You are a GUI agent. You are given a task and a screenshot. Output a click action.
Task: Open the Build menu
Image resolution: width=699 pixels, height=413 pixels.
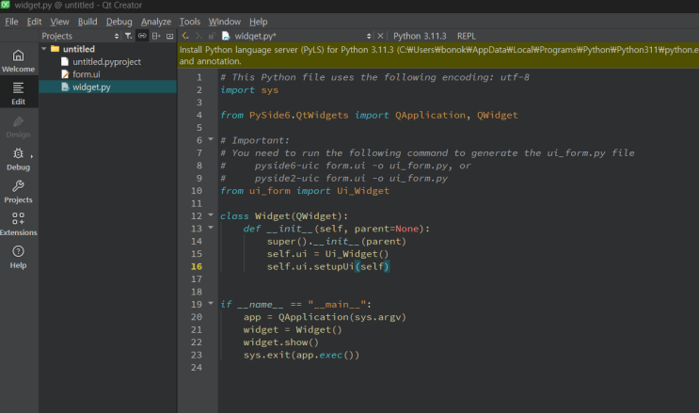[x=87, y=21]
